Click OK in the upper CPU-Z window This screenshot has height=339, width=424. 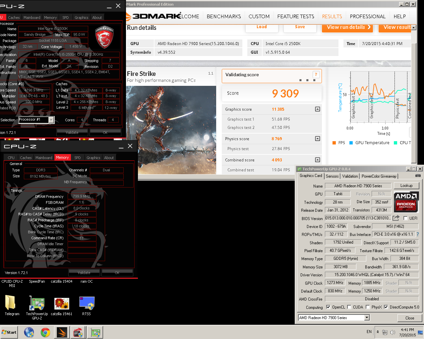pyautogui.click(x=105, y=133)
